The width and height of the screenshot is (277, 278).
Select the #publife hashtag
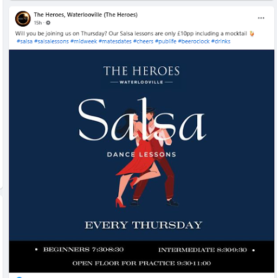[165, 41]
